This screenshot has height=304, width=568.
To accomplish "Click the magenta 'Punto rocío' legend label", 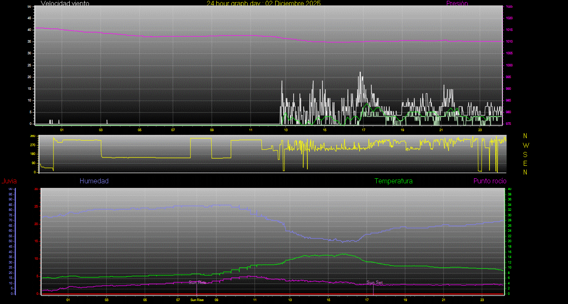I will [489, 181].
